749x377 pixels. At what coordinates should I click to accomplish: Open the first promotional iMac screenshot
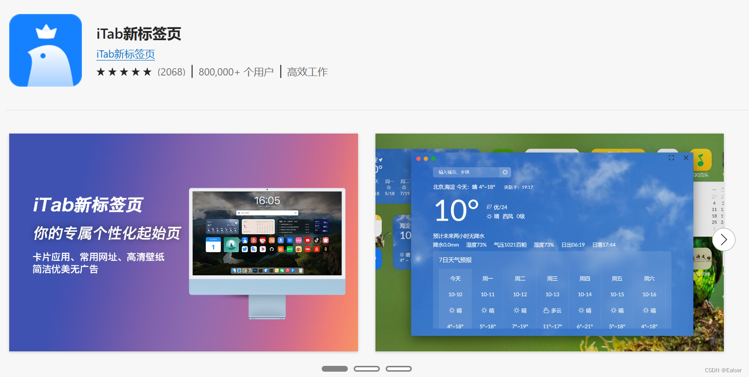pyautogui.click(x=184, y=242)
